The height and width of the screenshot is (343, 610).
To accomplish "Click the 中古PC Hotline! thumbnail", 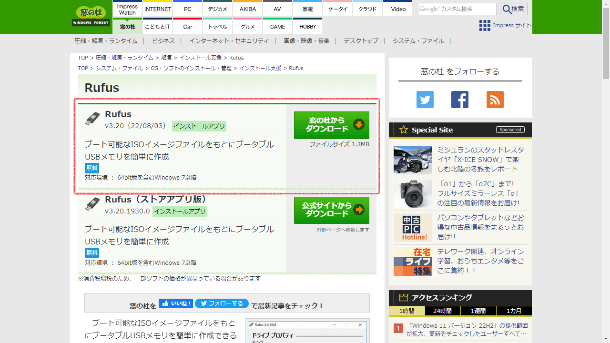I will pyautogui.click(x=413, y=227).
